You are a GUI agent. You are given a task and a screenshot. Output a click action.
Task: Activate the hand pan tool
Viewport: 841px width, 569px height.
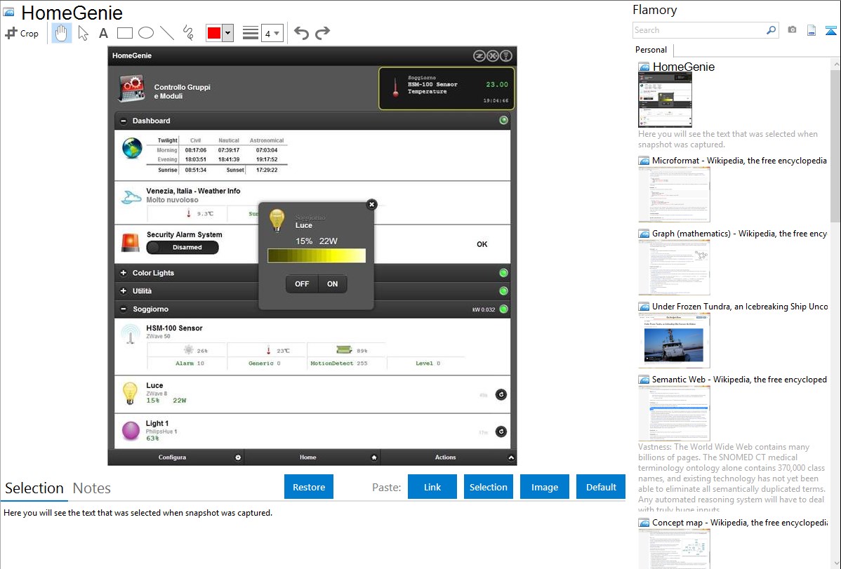(61, 33)
